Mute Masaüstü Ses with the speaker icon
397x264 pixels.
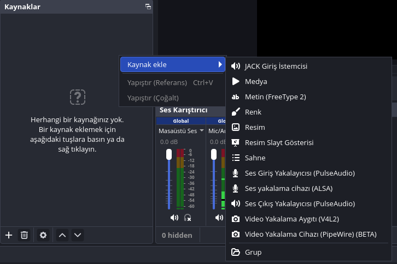pyautogui.click(x=174, y=218)
